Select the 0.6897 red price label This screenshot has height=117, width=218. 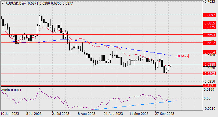click(x=209, y=15)
